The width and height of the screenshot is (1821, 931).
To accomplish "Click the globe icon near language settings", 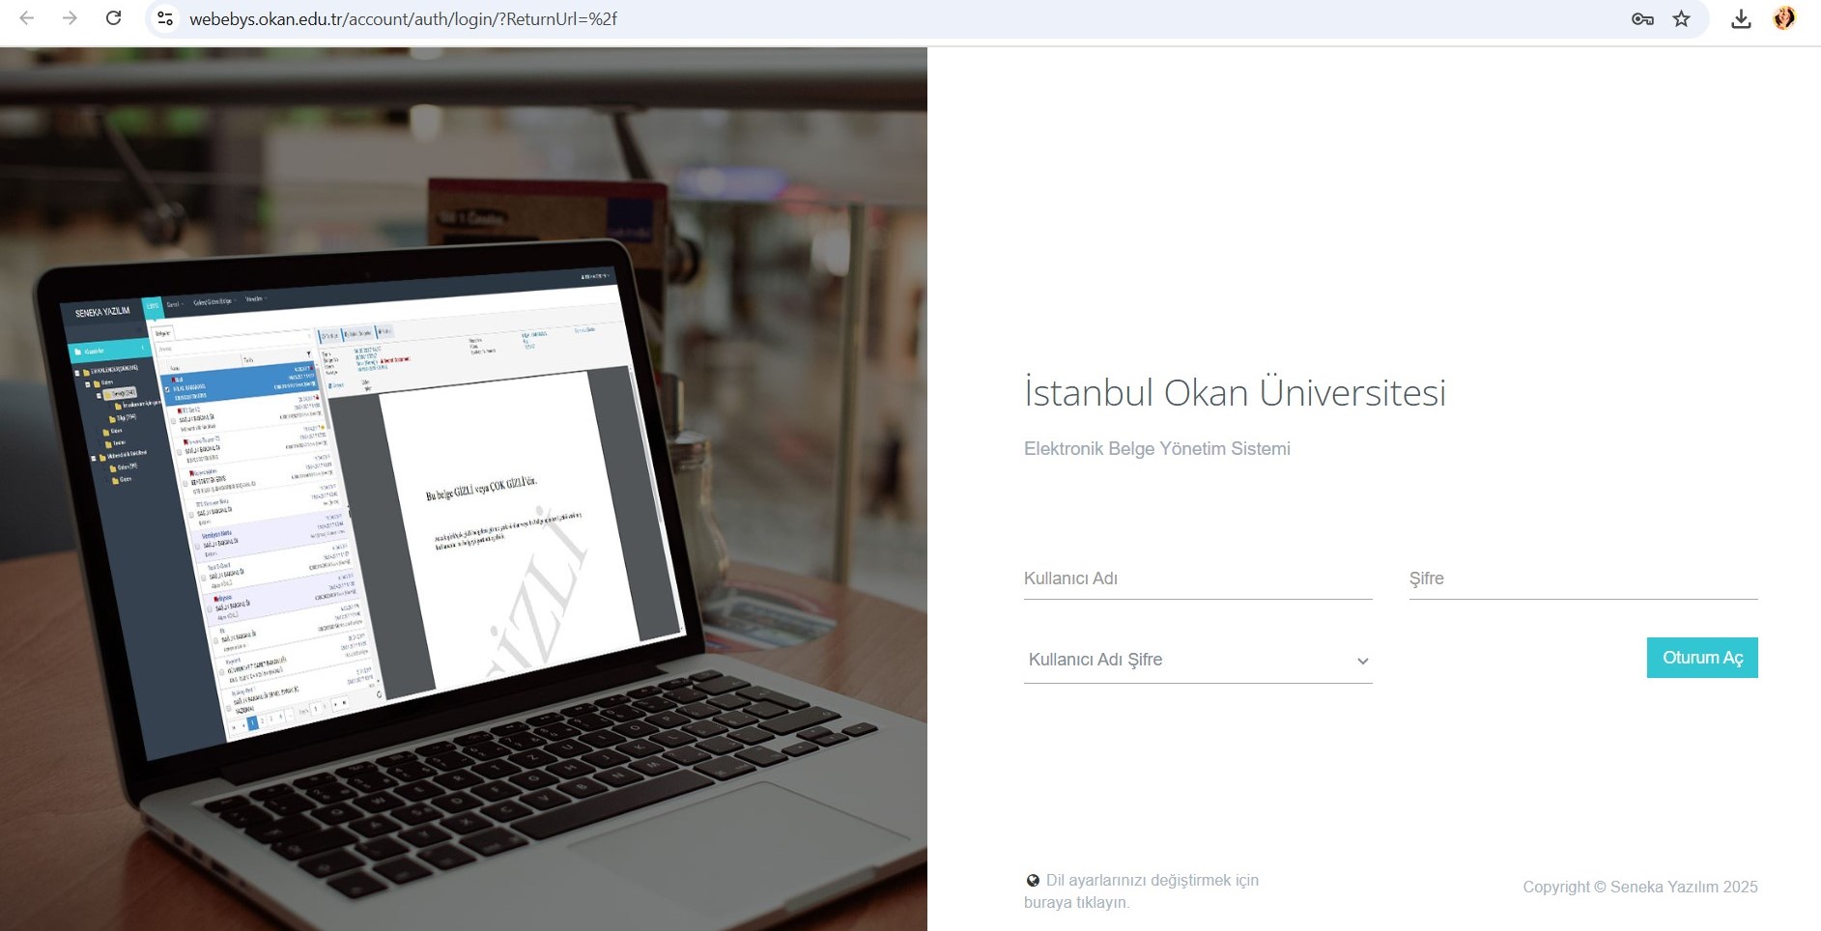I will (x=1033, y=881).
